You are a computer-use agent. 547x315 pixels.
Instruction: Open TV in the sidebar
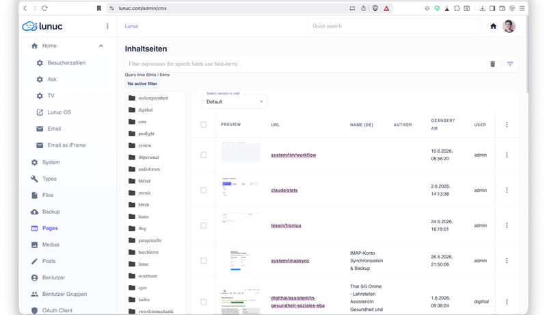click(51, 96)
